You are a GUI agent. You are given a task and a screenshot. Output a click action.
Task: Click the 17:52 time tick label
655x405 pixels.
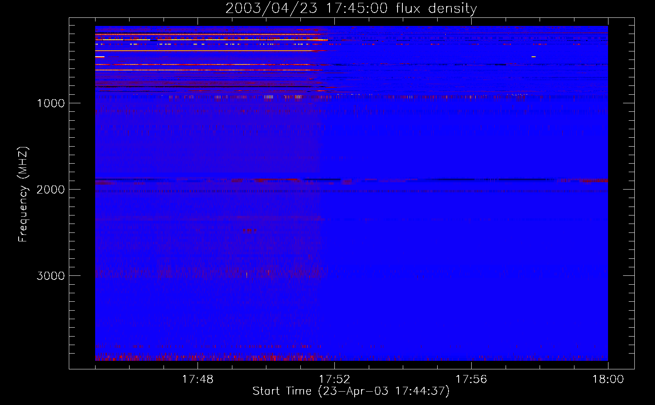tap(334, 379)
